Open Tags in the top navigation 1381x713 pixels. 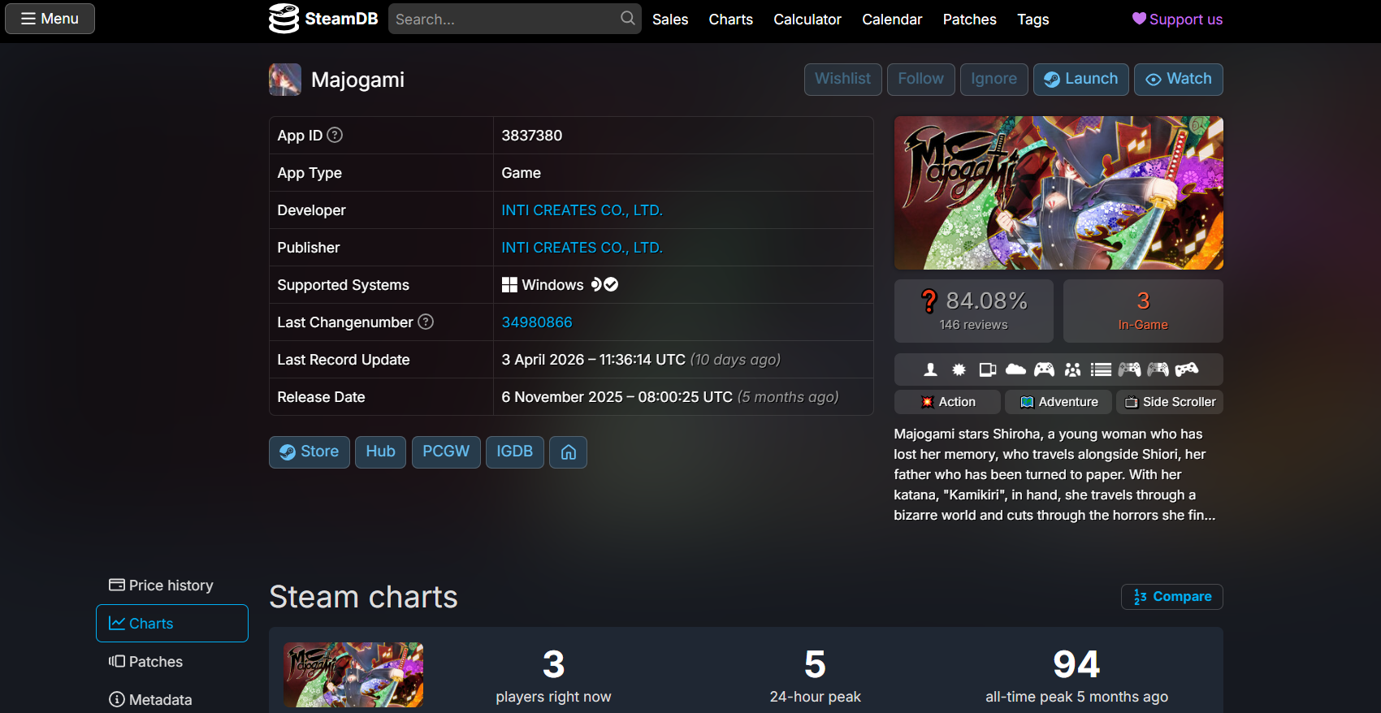1033,19
